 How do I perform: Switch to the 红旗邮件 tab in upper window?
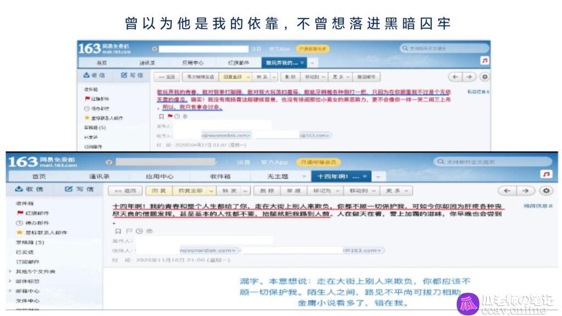[239, 63]
